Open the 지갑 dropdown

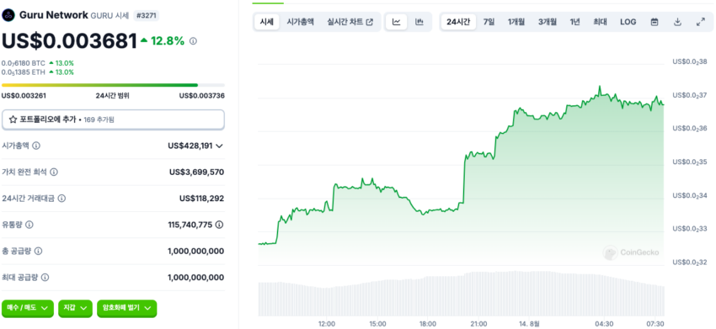(x=75, y=308)
